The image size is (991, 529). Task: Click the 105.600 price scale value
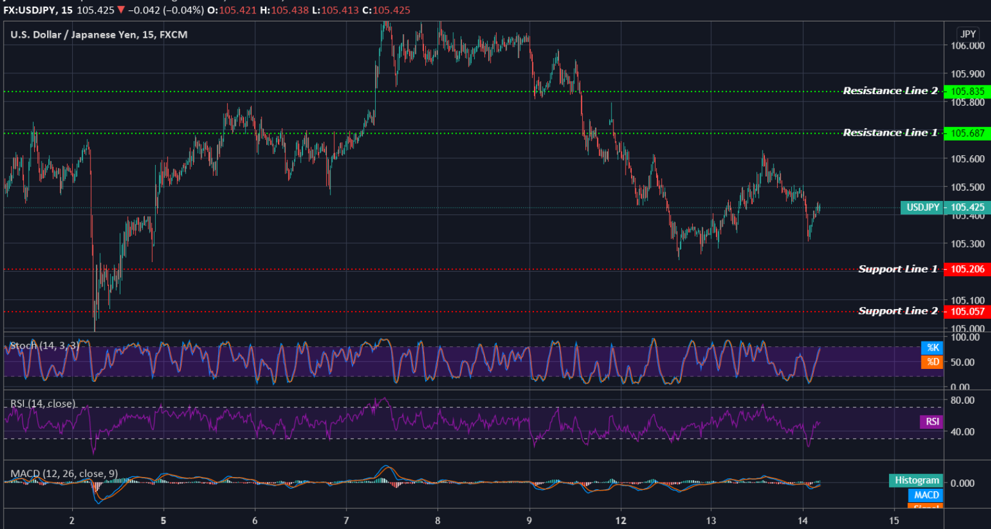967,159
